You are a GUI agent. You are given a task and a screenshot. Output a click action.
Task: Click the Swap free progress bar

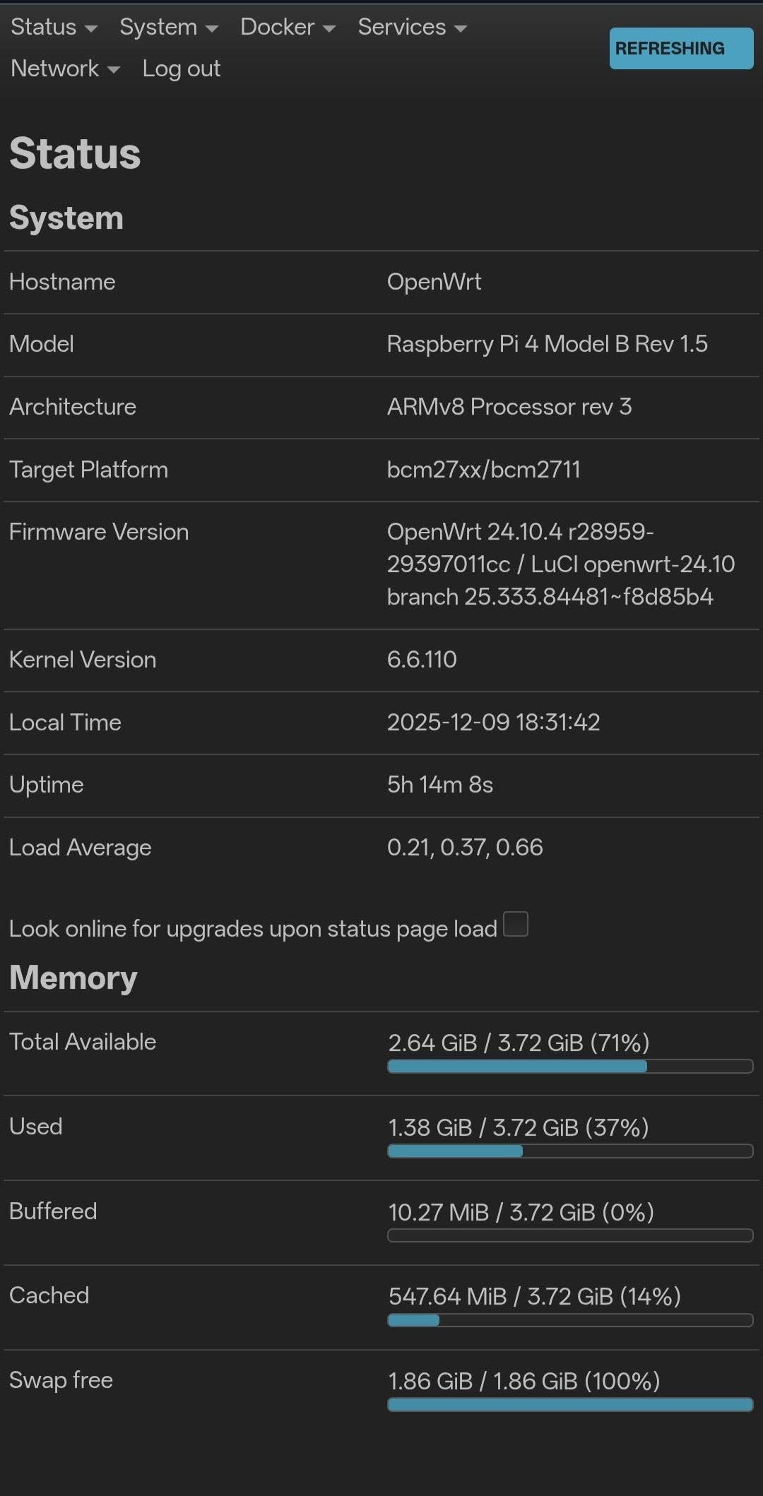pyautogui.click(x=570, y=1405)
